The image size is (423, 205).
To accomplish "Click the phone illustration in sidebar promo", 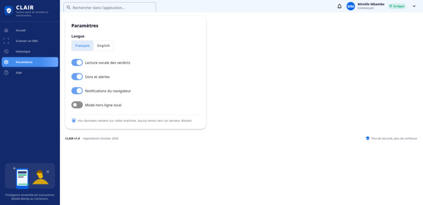I will coord(22,178).
